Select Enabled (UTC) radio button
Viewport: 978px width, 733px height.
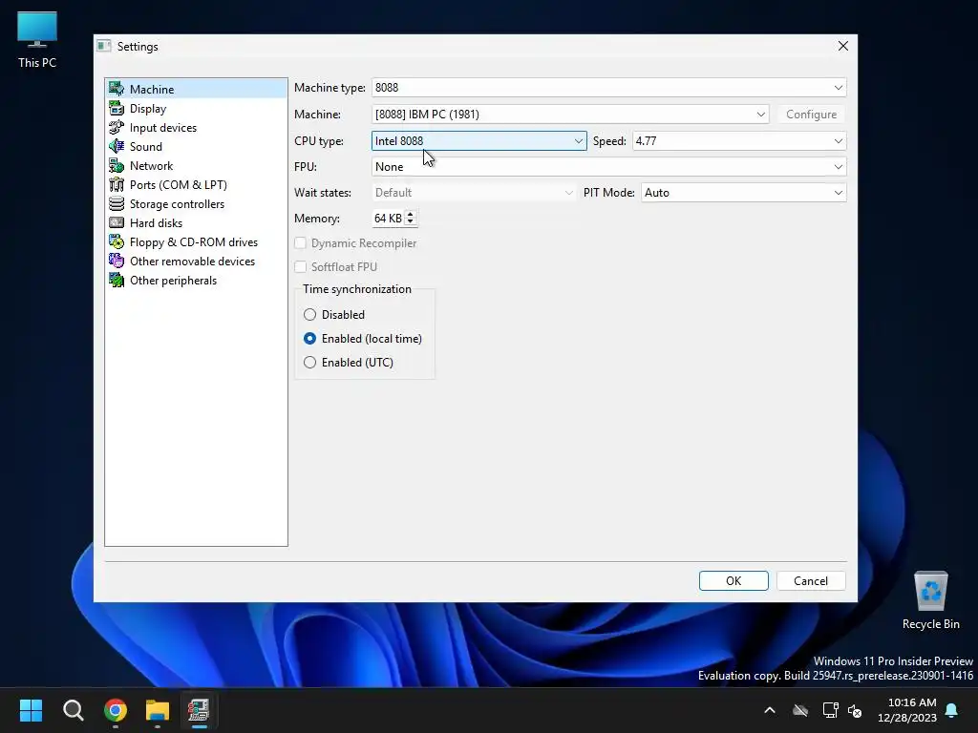point(309,362)
